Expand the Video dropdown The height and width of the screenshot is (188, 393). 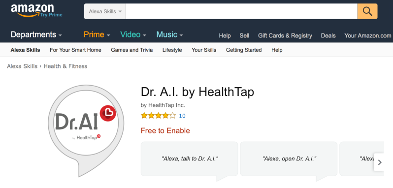(x=133, y=34)
